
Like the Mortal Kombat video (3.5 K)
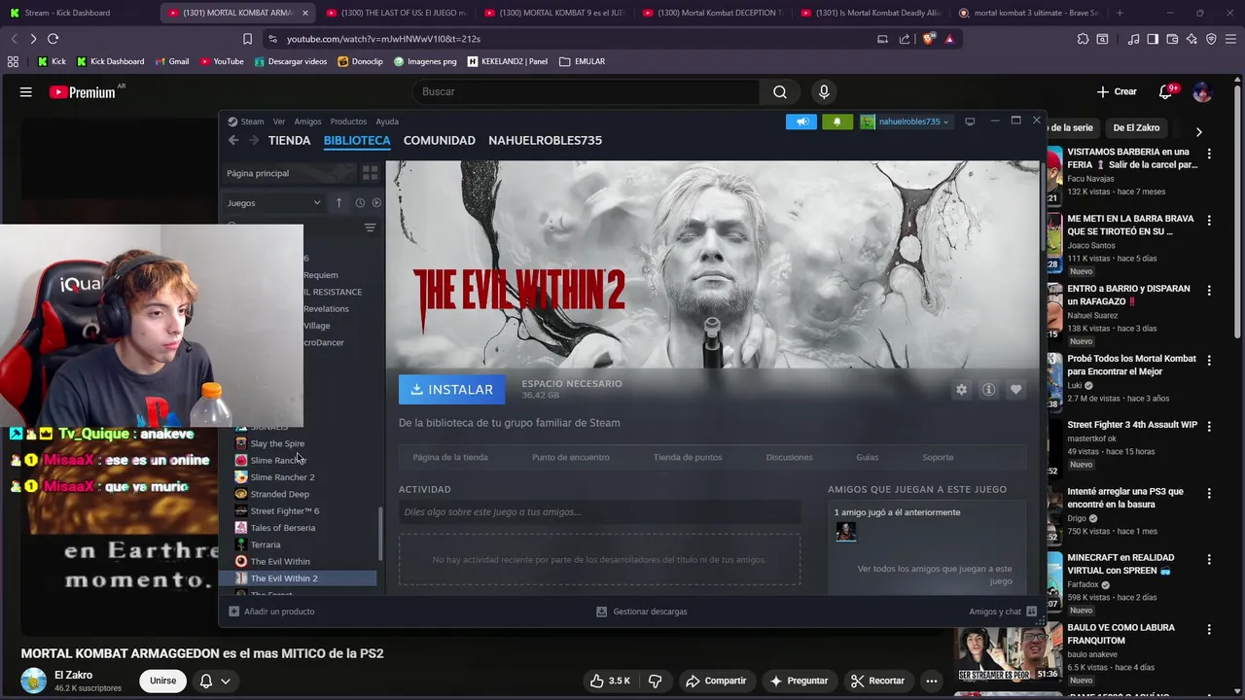[x=610, y=681]
